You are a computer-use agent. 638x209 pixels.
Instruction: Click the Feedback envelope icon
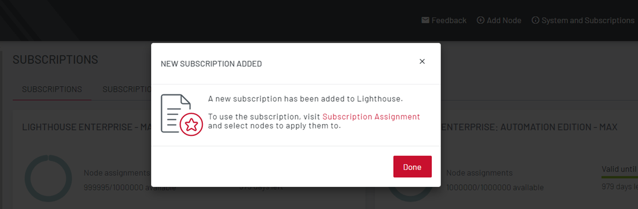(425, 20)
